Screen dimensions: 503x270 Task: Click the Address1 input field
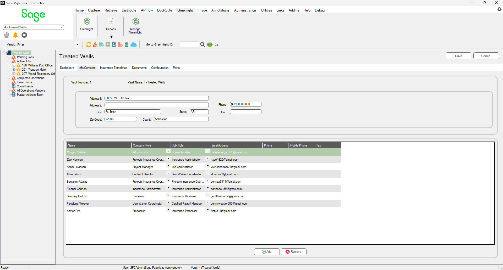point(156,98)
